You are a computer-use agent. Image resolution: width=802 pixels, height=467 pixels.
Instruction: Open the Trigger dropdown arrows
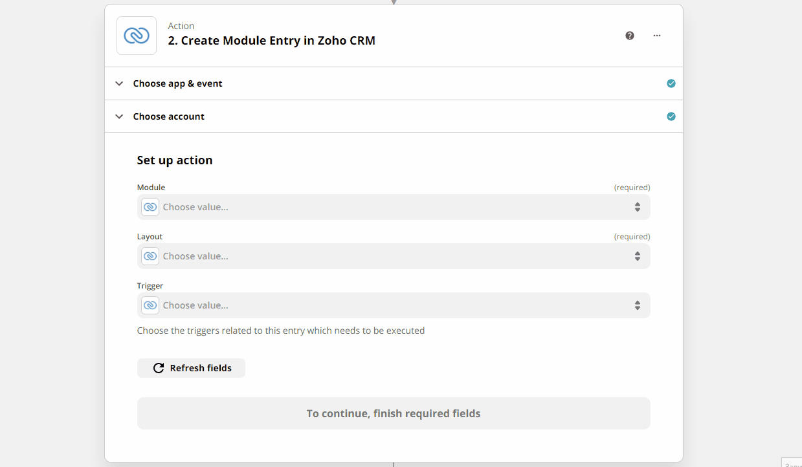[638, 305]
